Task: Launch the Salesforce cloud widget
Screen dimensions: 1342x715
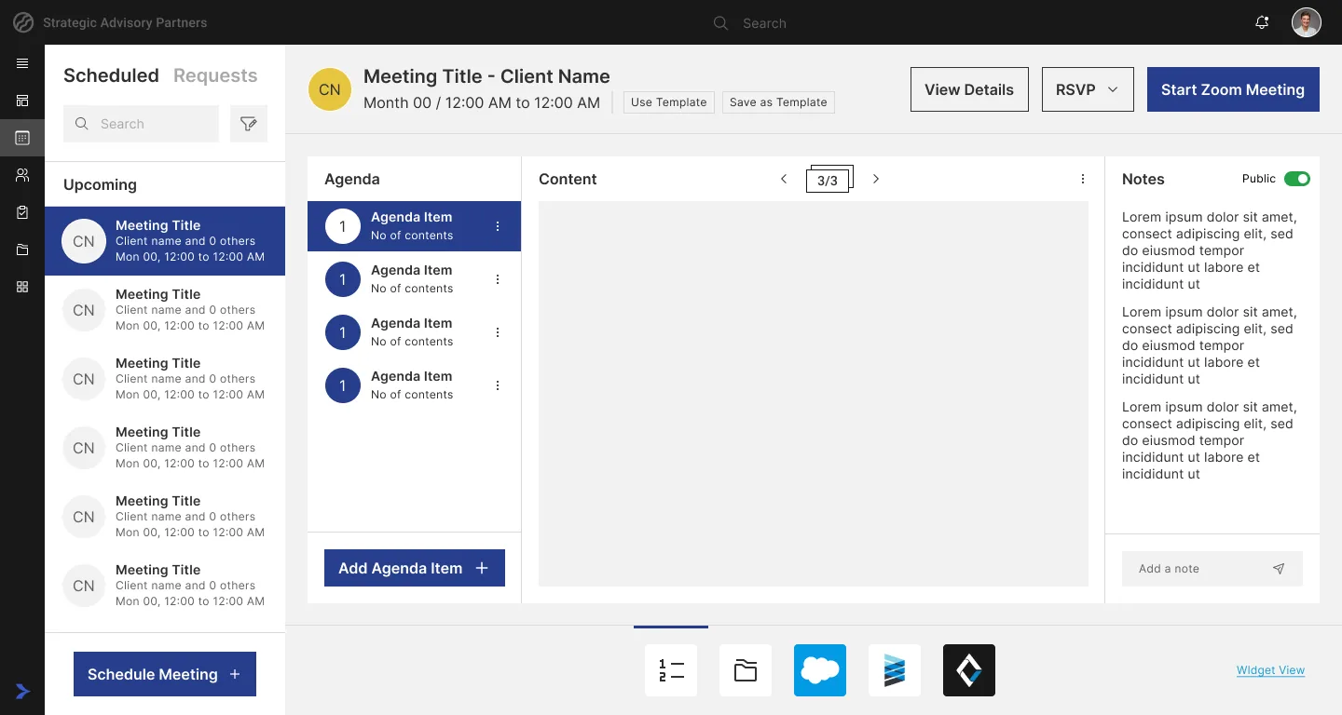Action: click(820, 670)
